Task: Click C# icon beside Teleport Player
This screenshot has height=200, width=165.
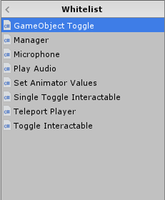Action: (x=7, y=111)
